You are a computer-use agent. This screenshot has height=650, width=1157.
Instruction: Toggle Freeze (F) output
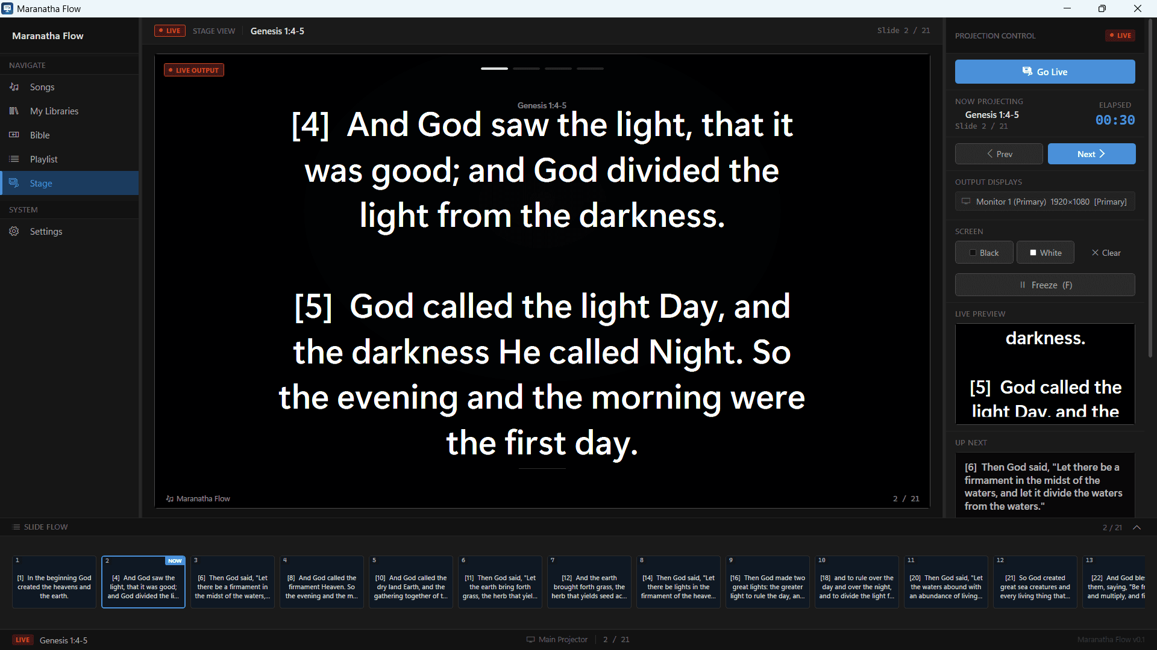click(x=1045, y=285)
